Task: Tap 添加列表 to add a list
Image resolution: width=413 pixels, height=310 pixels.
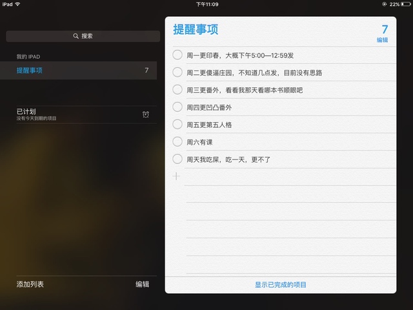Action: tap(30, 284)
